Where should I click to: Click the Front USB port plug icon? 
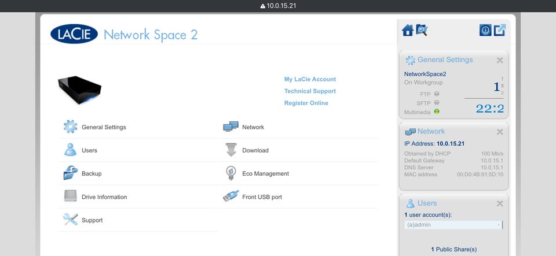click(231, 196)
